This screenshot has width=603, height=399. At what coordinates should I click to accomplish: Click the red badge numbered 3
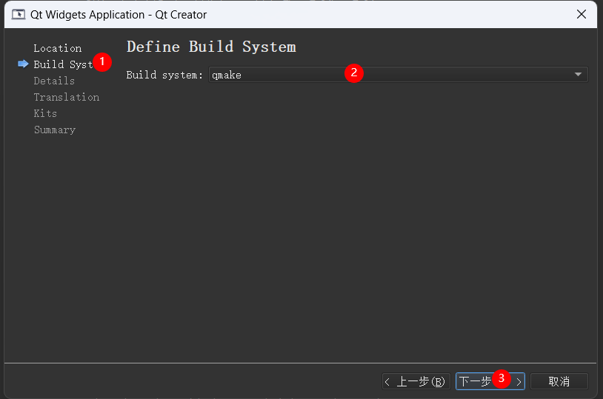pyautogui.click(x=502, y=378)
